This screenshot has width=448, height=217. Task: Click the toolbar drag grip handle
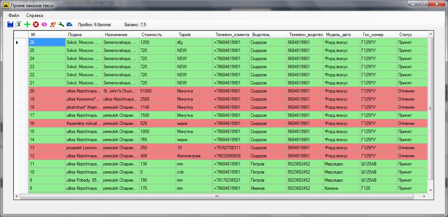pos(4,24)
